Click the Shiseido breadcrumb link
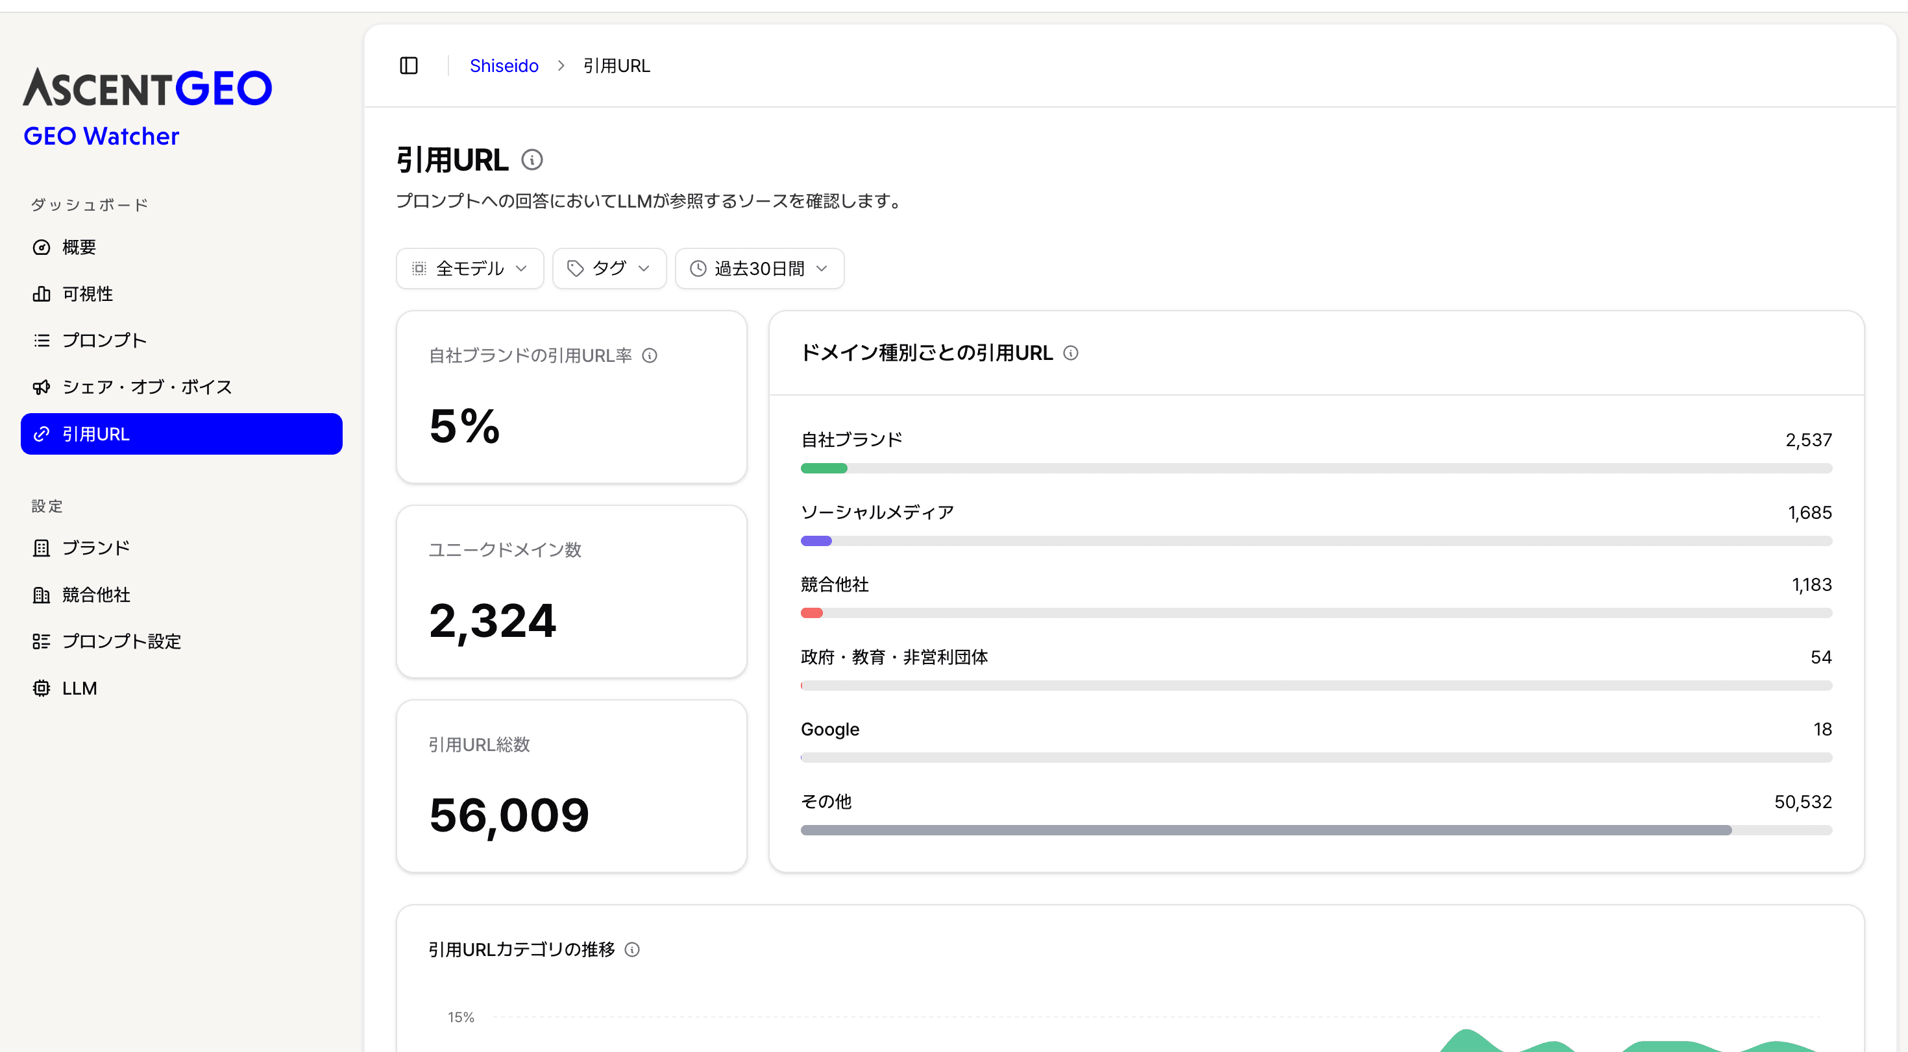Image resolution: width=1908 pixels, height=1052 pixels. pos(504,66)
